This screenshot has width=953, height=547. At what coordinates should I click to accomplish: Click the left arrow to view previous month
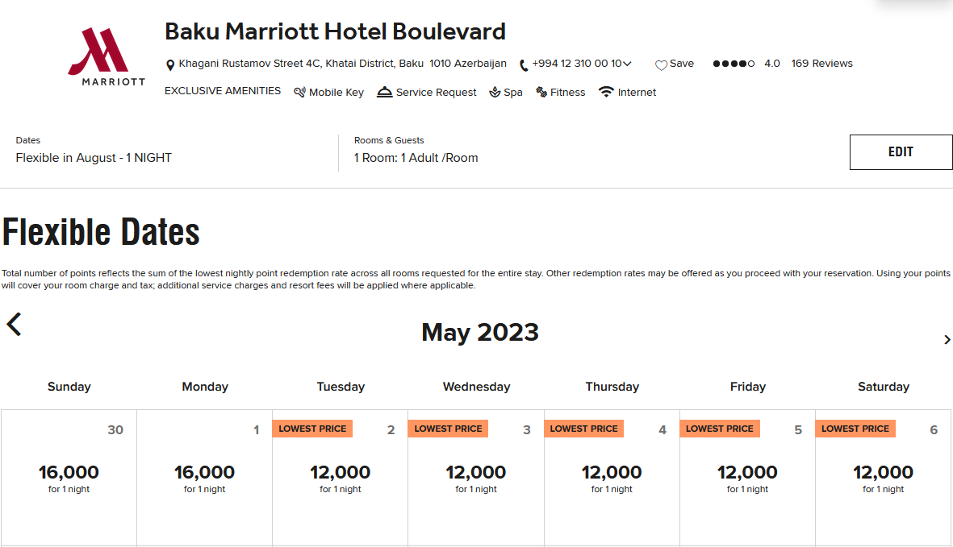[x=14, y=324]
